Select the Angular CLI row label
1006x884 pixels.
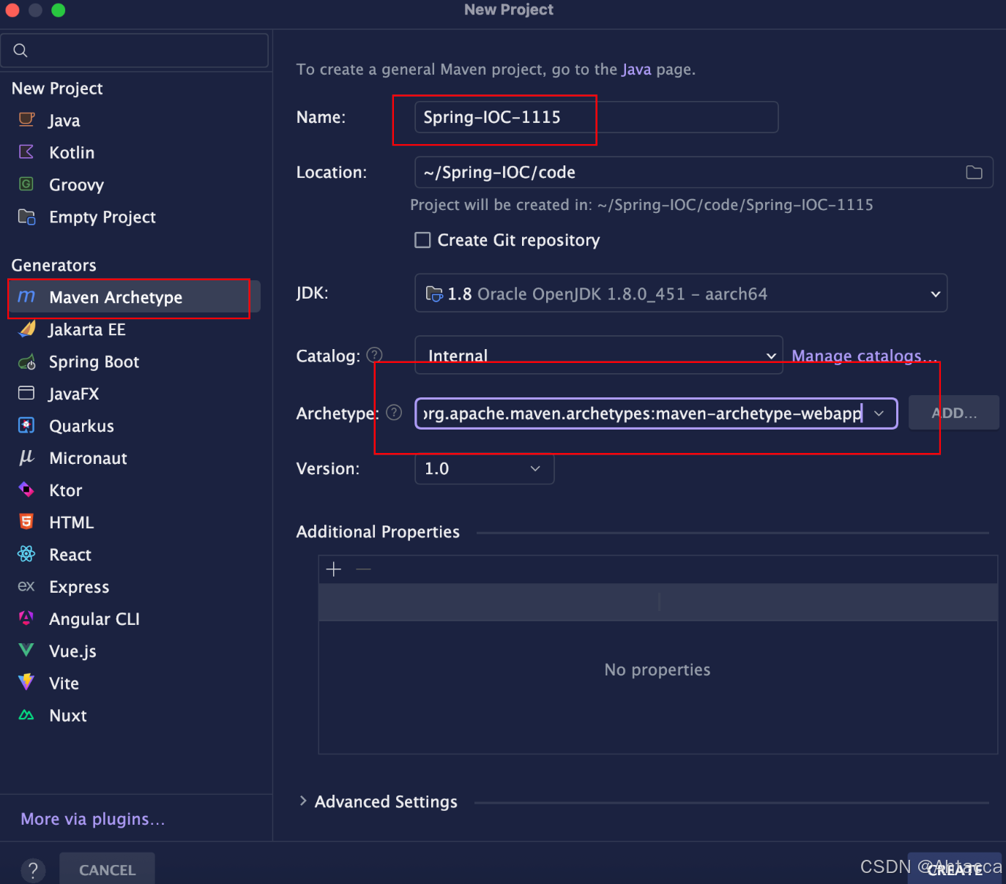click(x=94, y=619)
